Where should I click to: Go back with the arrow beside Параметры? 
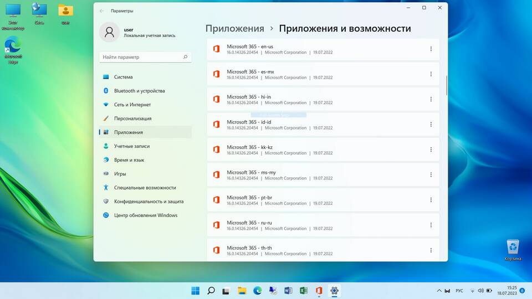(x=102, y=11)
